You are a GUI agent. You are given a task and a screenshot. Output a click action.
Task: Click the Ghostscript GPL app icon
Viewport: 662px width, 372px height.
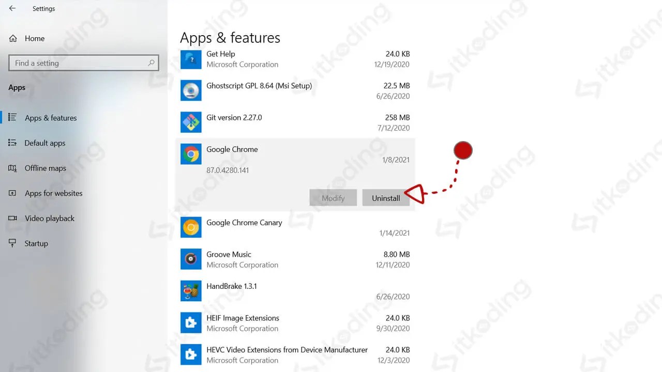191,90
